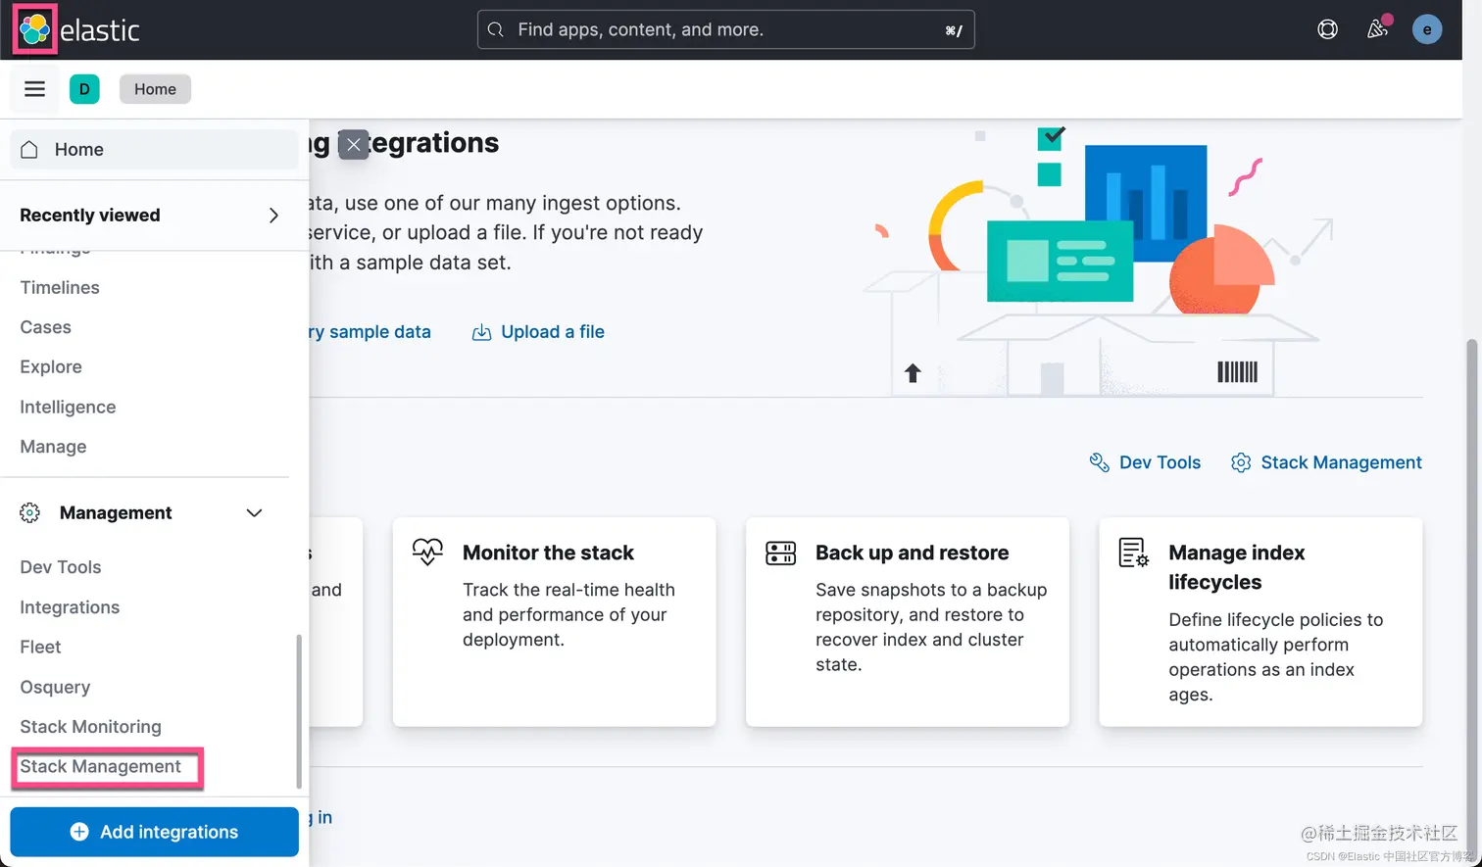Click the Home icon in the sidebar
This screenshot has height=867, width=1482.
tap(29, 149)
